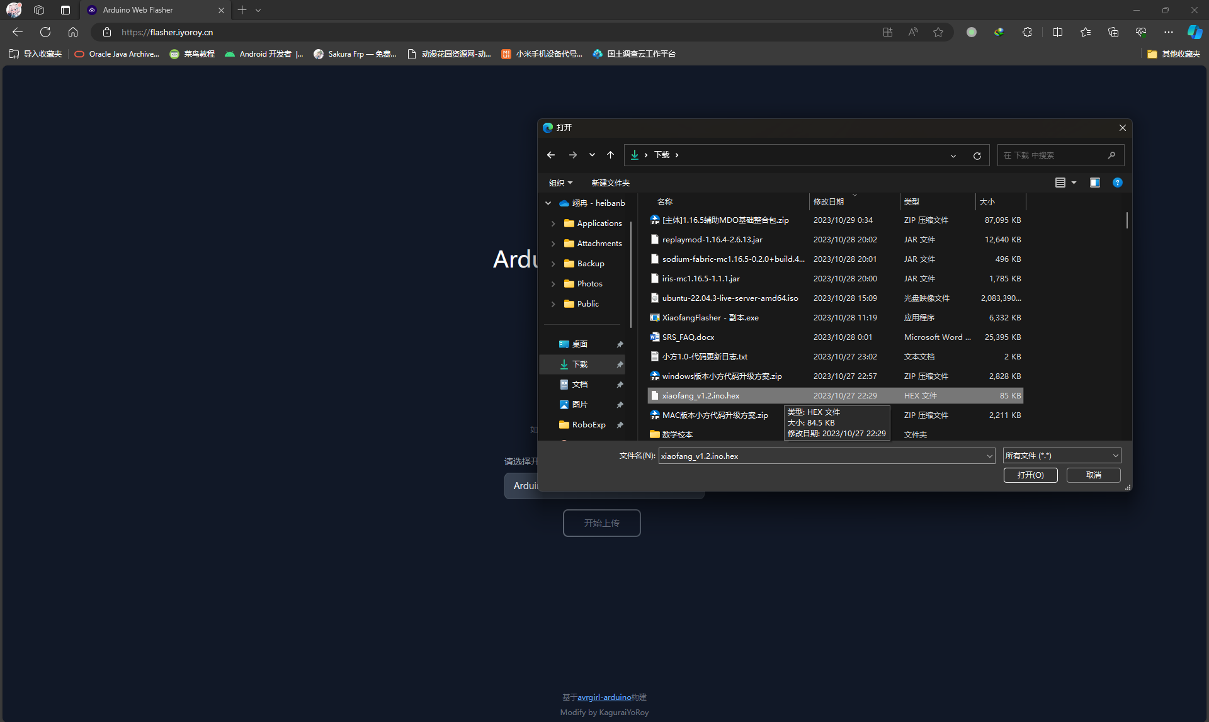The height and width of the screenshot is (722, 1209).
Task: Sort by 修改日期 column header
Action: (854, 202)
